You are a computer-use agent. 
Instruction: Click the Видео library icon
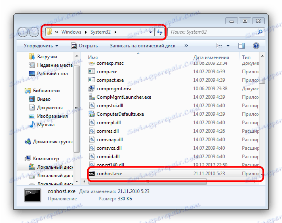[32, 99]
